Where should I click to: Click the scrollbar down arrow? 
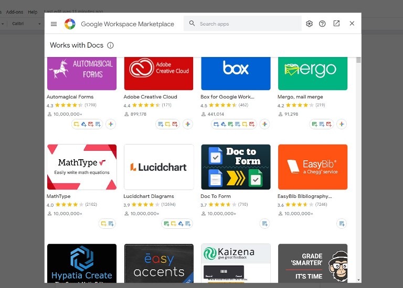coord(358,280)
